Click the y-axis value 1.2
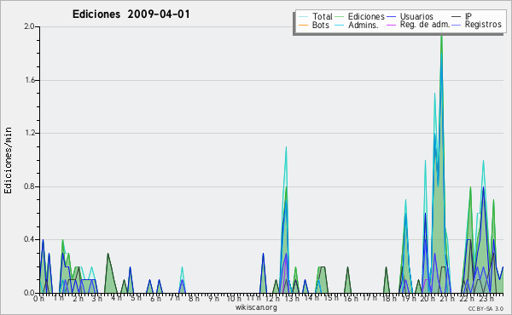512x315 pixels. (29, 133)
